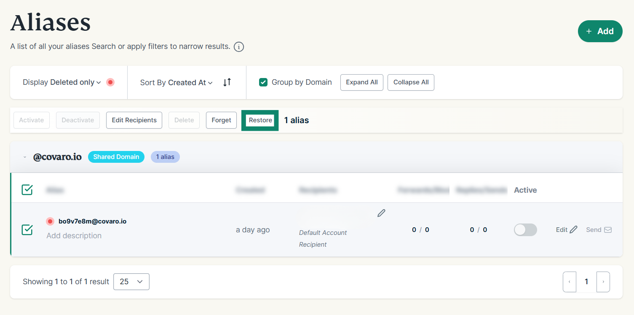Screen dimensions: 634x315
Task: Click page number 1 in the pagination
Action: (586, 282)
